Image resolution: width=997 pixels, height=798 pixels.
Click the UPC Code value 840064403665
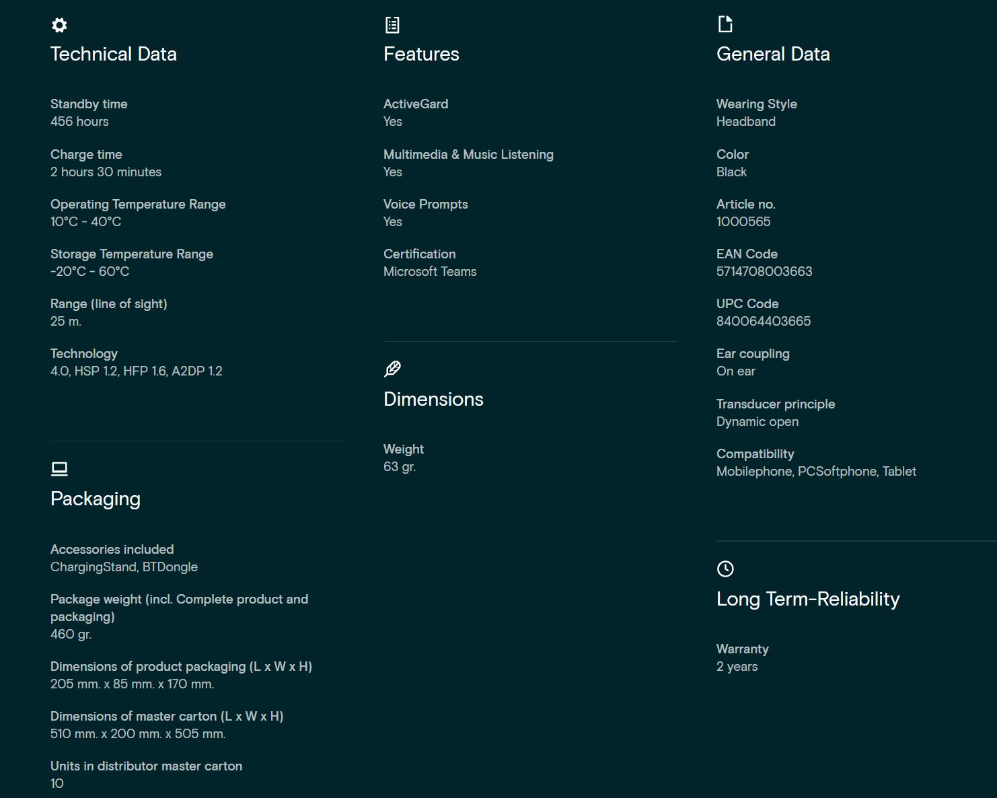click(x=764, y=322)
